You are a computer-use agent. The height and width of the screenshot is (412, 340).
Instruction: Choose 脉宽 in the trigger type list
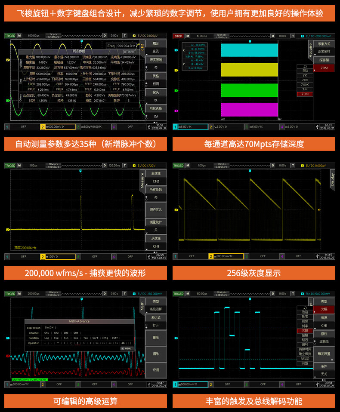pos(305,317)
